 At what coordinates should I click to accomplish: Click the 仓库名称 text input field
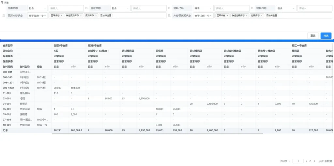click(x=66, y=8)
